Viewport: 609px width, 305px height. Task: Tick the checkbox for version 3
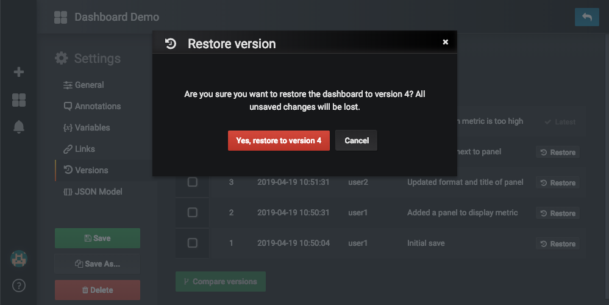coord(192,182)
